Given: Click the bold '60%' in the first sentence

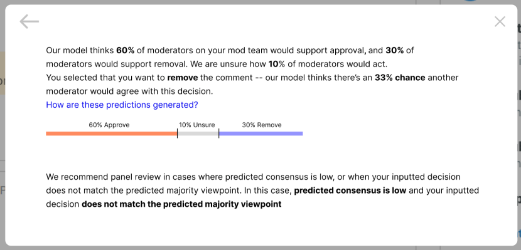Looking at the screenshot, I should 126,50.
